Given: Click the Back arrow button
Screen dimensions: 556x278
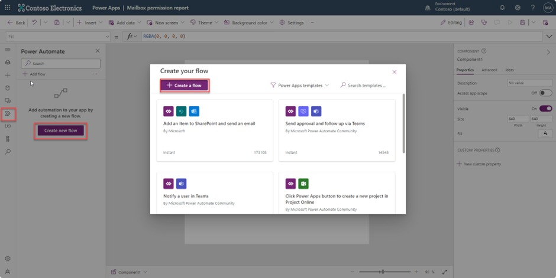Looking at the screenshot, I should point(17,22).
